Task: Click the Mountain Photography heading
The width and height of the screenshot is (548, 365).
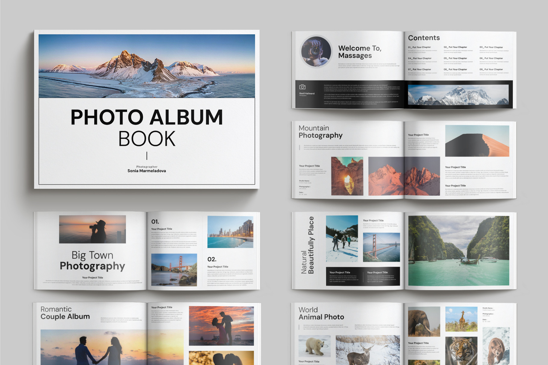Action: (x=320, y=132)
